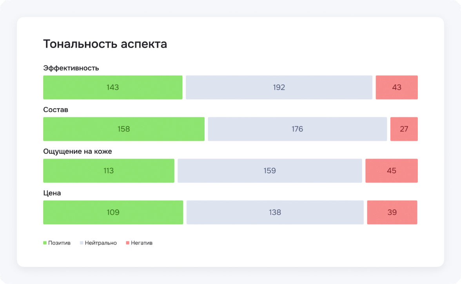Click the gray Нейтрально legend swatch

click(82, 243)
